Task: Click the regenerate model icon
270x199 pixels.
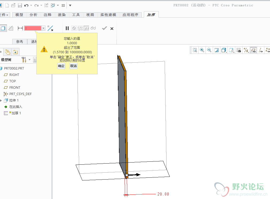Action: (x=46, y=6)
